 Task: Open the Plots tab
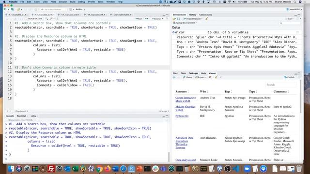coord(183,73)
